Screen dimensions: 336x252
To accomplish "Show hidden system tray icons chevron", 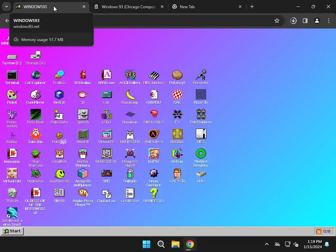I will 266,244.
